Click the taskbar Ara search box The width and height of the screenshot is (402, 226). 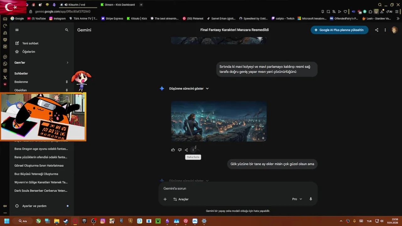(x=23, y=221)
